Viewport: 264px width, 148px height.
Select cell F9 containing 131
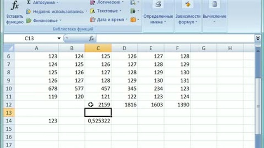[x=177, y=81]
